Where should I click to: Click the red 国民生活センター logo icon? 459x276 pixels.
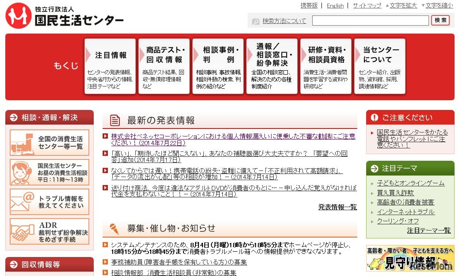17,15
